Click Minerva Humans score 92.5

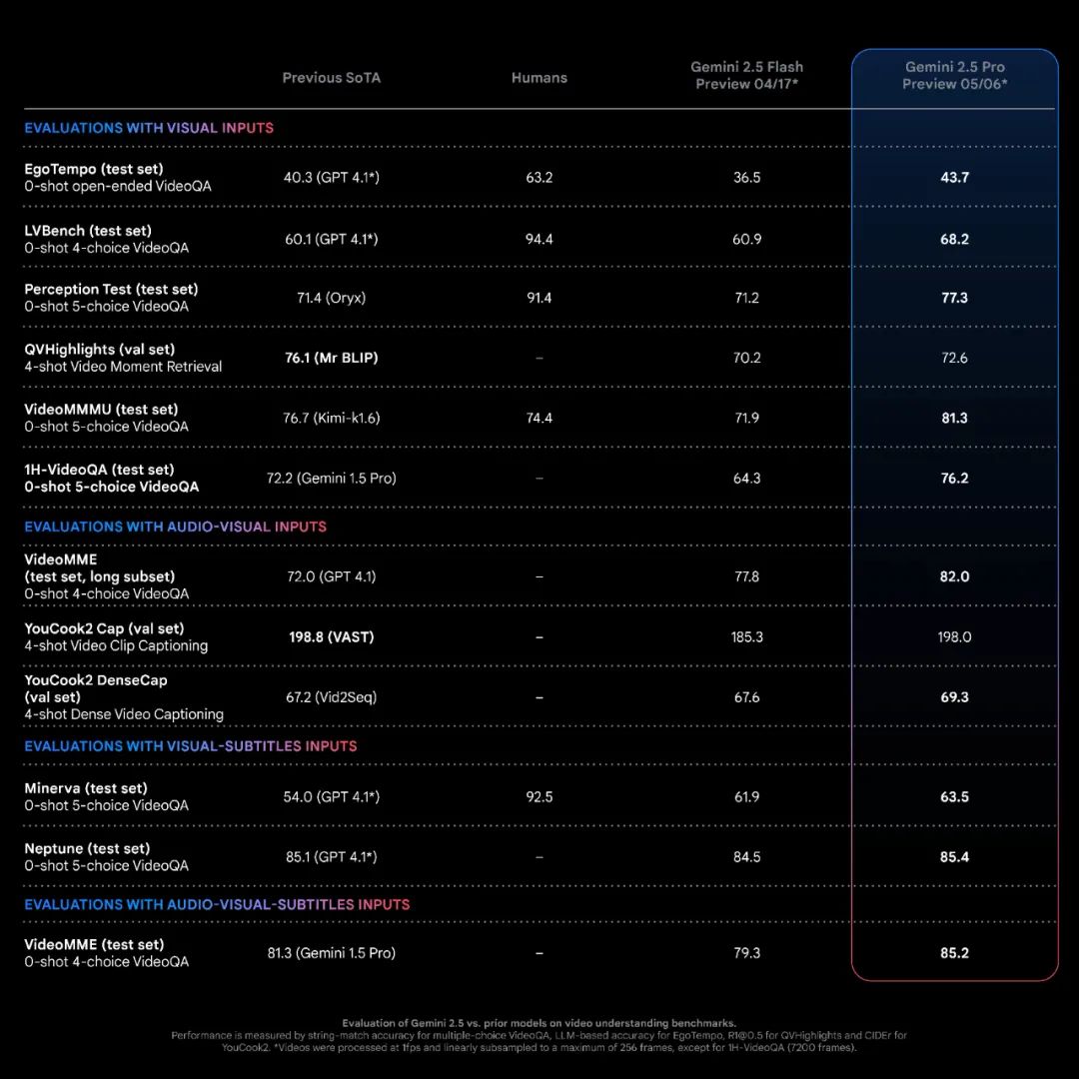539,797
